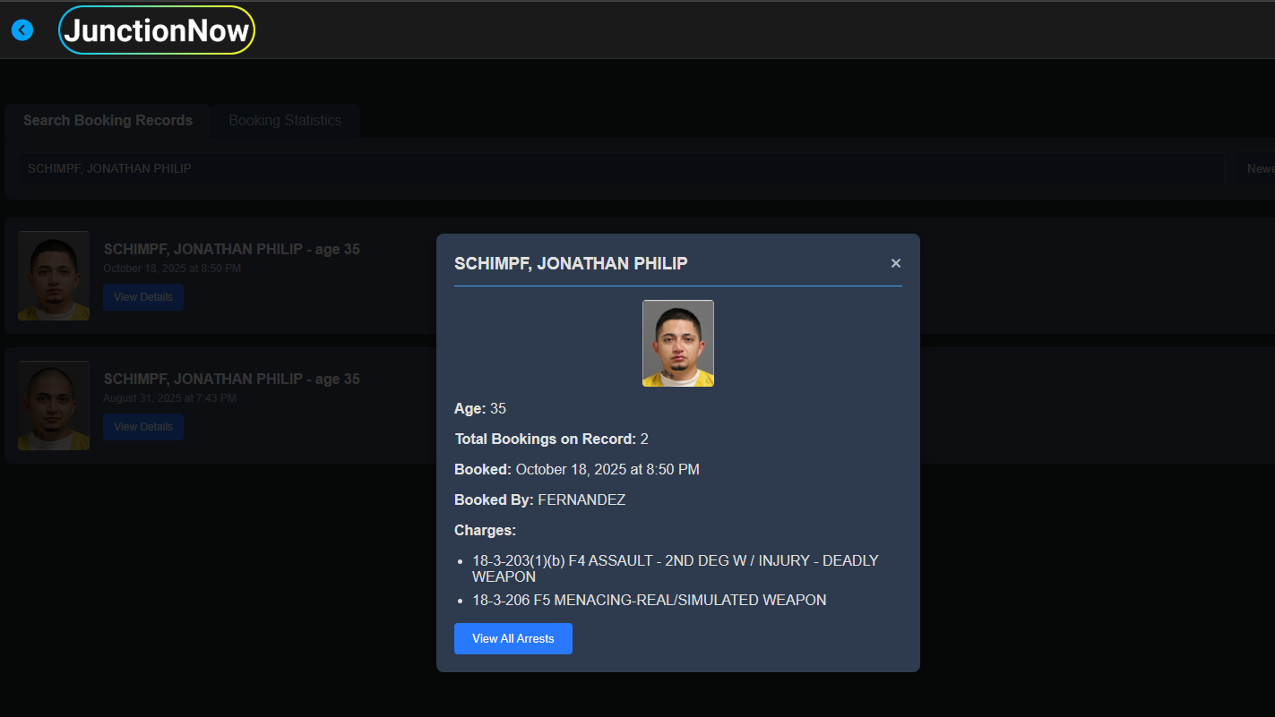Viewport: 1275px width, 717px height.
Task: Click the popup title SCHIMPF, JONATHAN PHILIP
Action: [x=571, y=263]
